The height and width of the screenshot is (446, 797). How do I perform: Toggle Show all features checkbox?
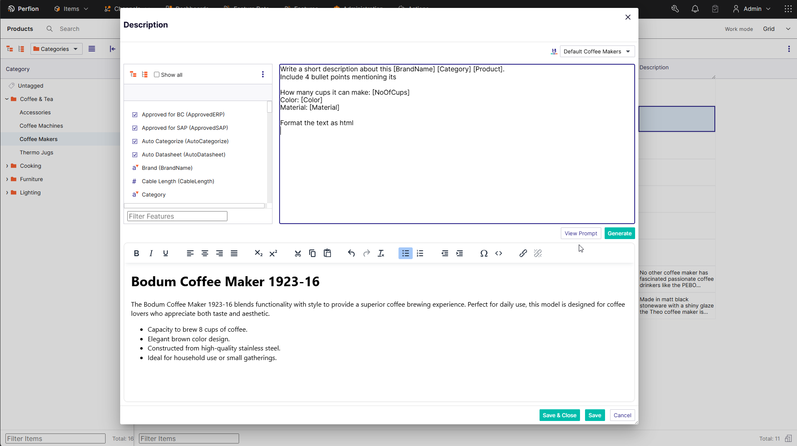point(157,75)
